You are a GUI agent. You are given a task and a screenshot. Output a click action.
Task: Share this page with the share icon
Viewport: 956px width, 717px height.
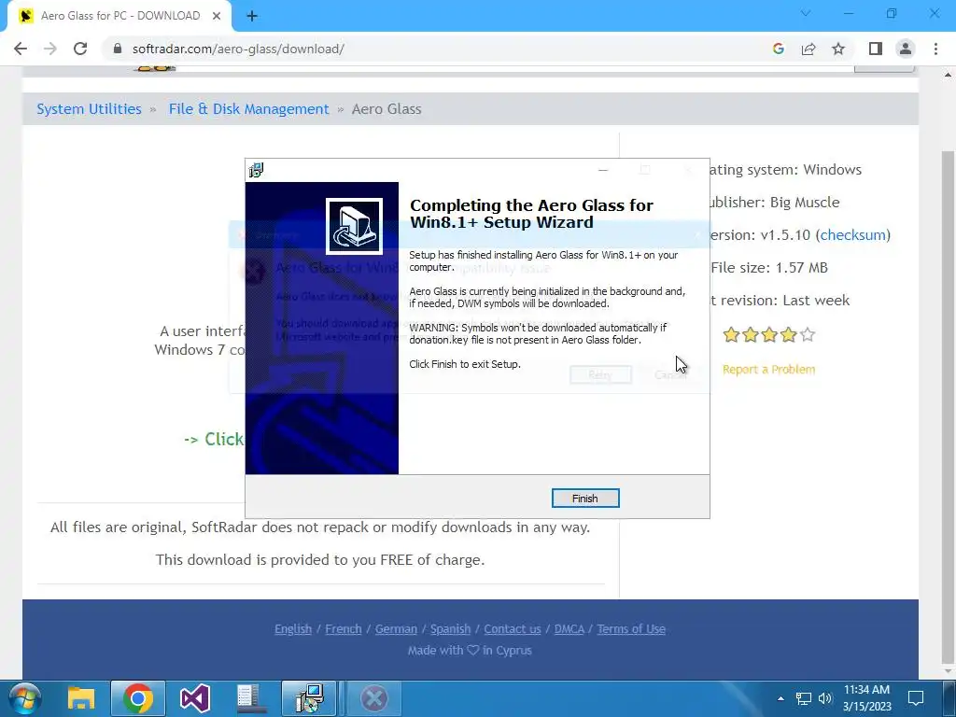click(x=808, y=49)
